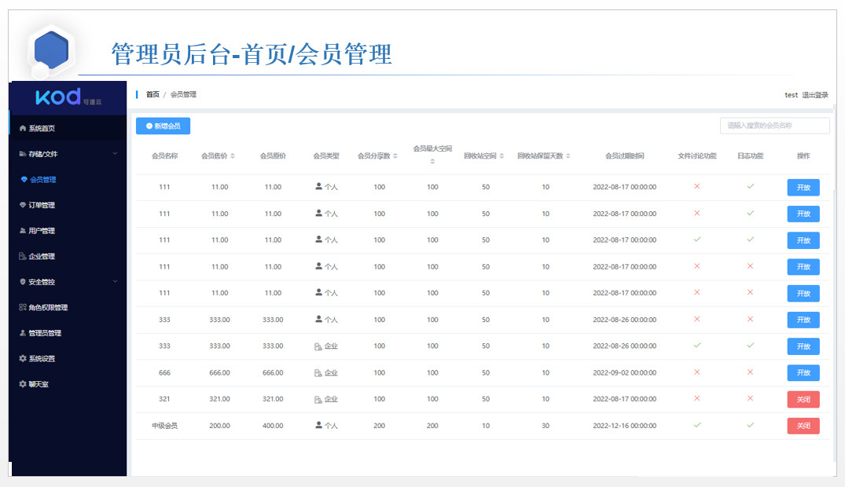Image resolution: width=845 pixels, height=487 pixels.
Task: Click the blue hexagon logo at slide top
Action: click(51, 50)
